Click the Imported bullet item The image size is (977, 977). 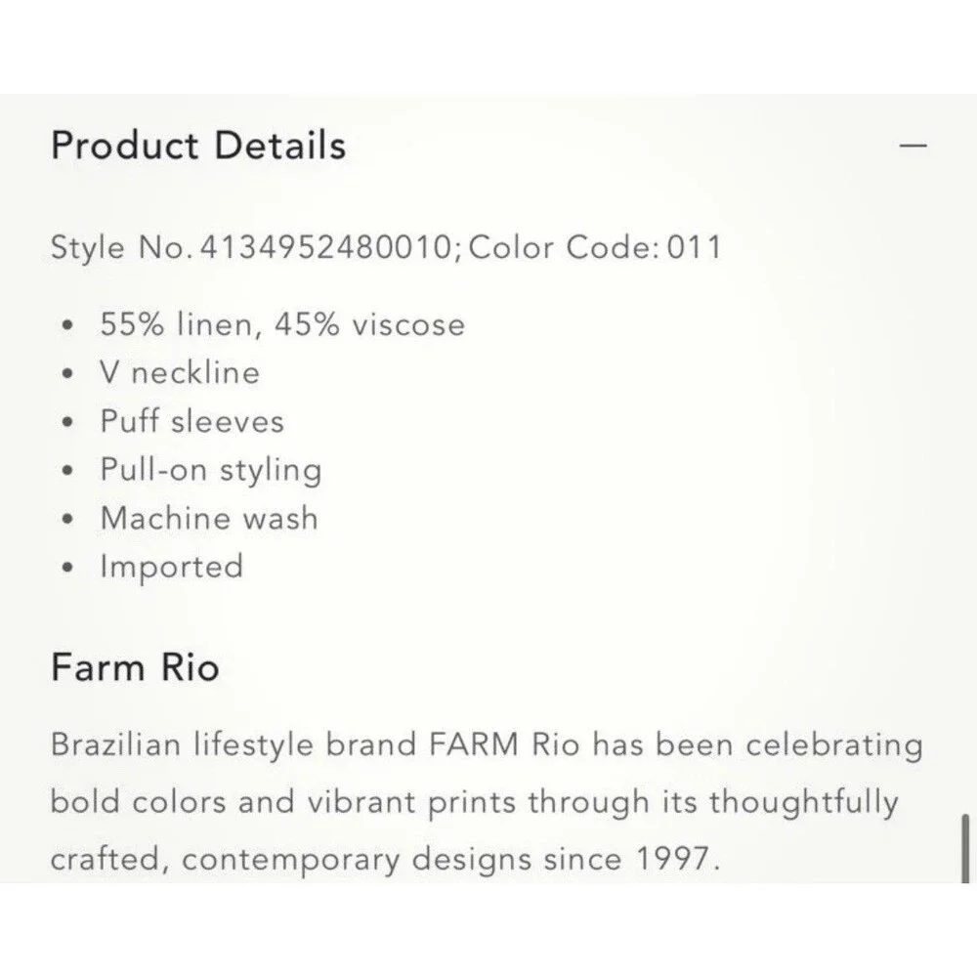point(171,567)
